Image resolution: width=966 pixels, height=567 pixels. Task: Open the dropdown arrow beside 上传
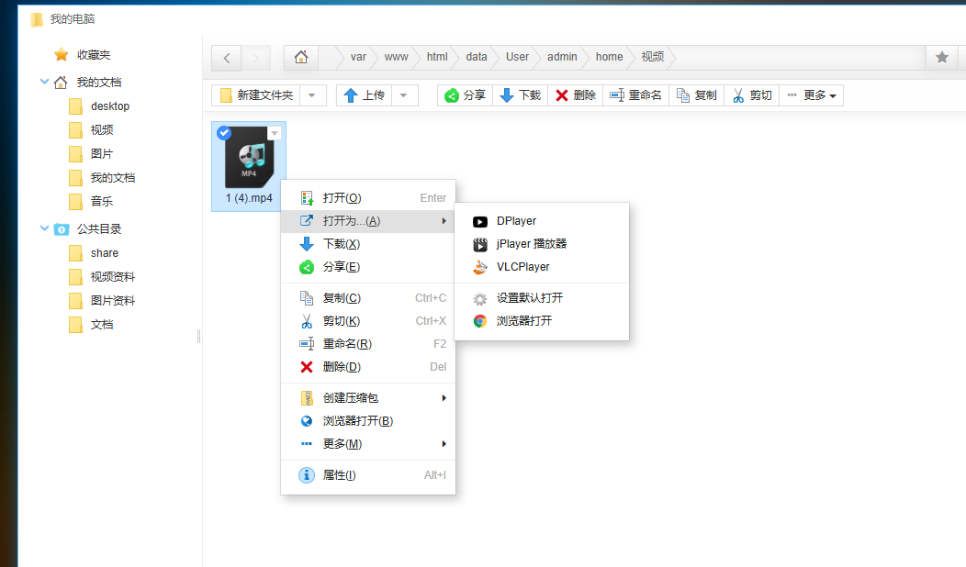pos(404,95)
